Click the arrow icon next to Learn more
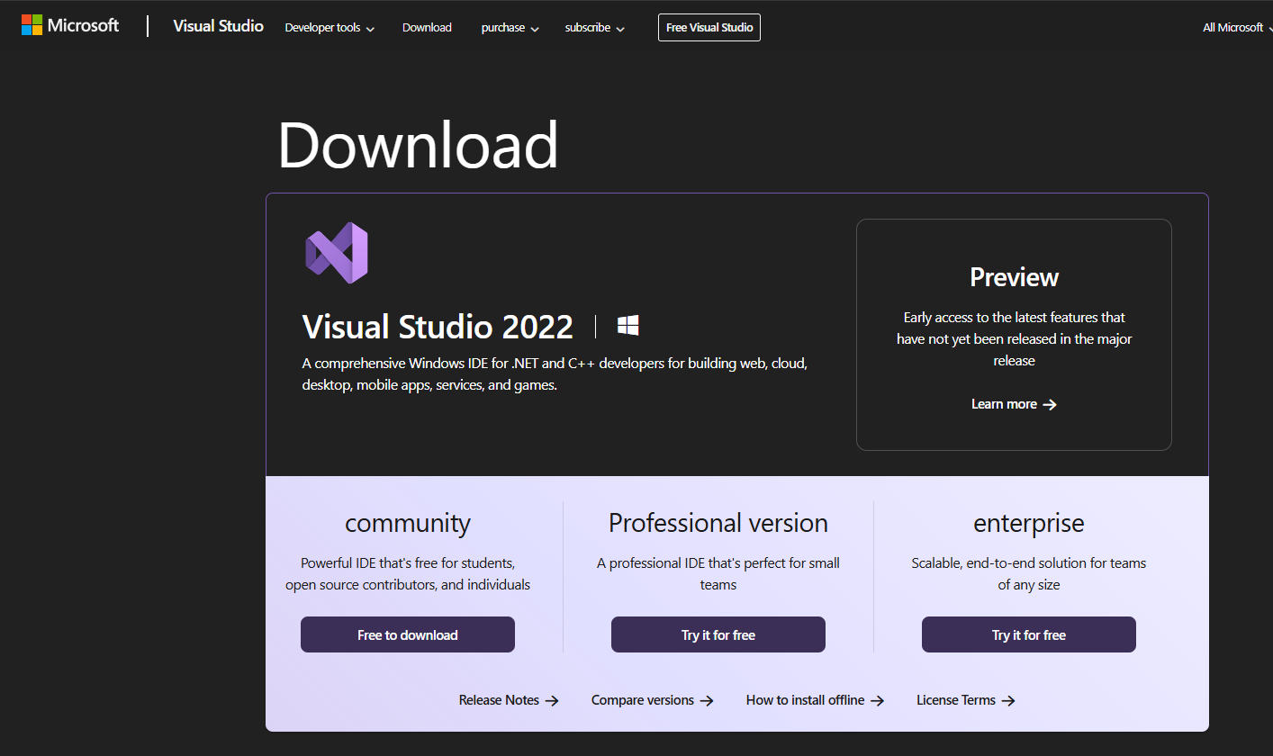1273x756 pixels. pos(1050,404)
